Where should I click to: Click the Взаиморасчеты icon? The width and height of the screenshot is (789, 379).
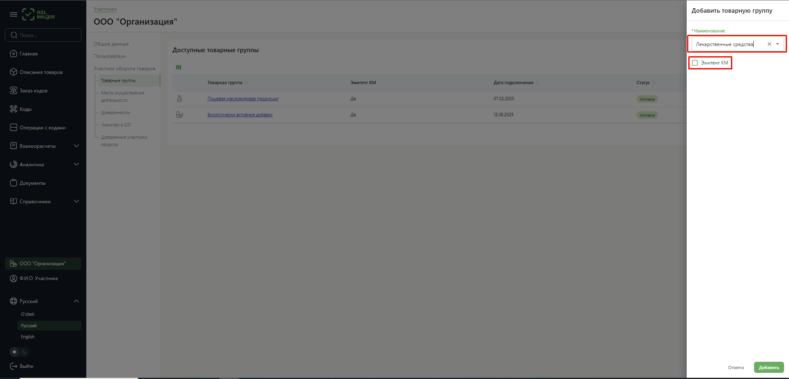point(14,146)
